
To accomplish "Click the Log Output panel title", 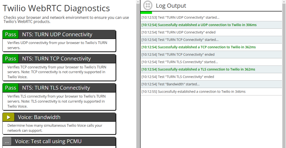I will point(171,6).
